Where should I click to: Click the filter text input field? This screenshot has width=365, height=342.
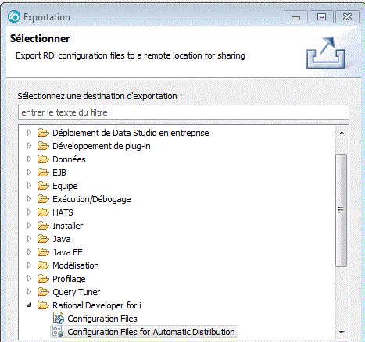click(184, 112)
